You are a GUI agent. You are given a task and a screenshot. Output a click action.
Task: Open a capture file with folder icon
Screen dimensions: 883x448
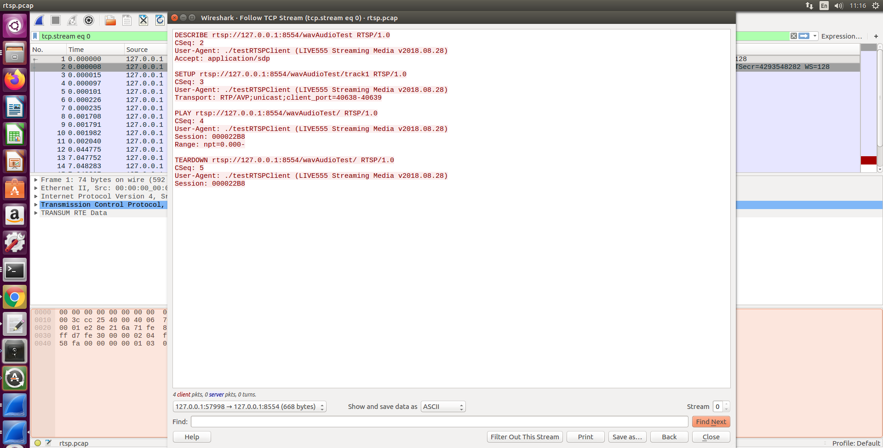coord(110,20)
